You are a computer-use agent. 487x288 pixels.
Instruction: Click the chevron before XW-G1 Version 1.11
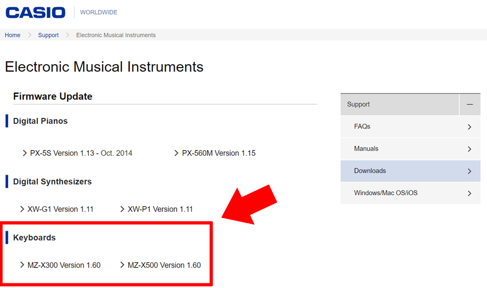click(22, 209)
